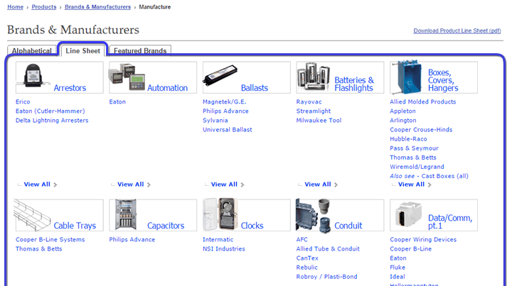Switch to the Featured Brands tab
The height and width of the screenshot is (286, 512).
point(140,51)
